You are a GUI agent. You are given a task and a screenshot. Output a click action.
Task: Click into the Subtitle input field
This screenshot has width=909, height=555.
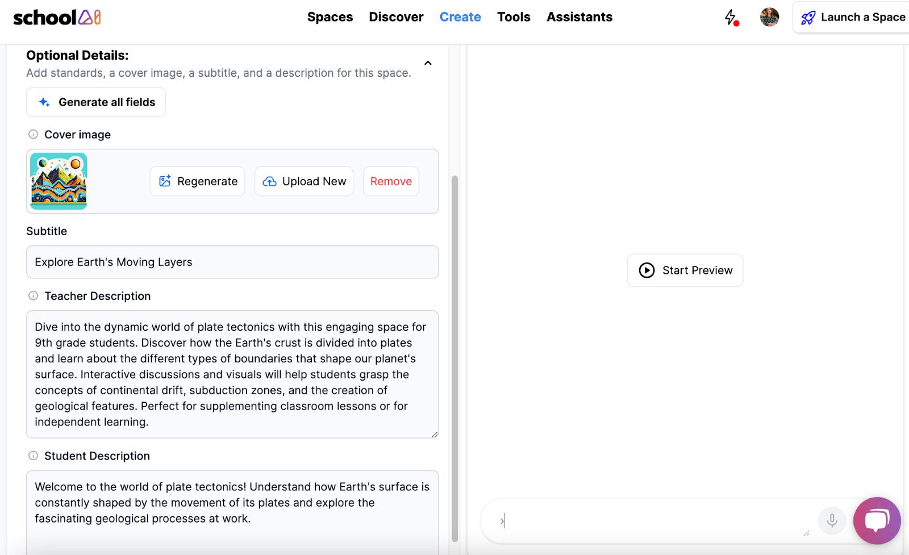[x=232, y=262]
